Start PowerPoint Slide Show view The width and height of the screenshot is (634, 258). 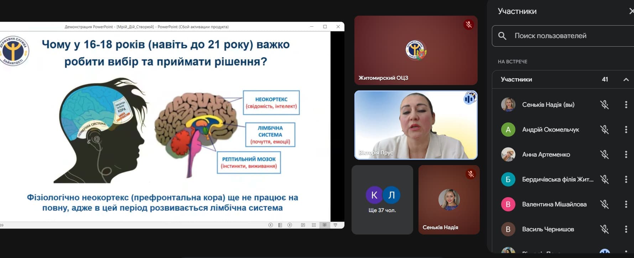[x=335, y=225]
